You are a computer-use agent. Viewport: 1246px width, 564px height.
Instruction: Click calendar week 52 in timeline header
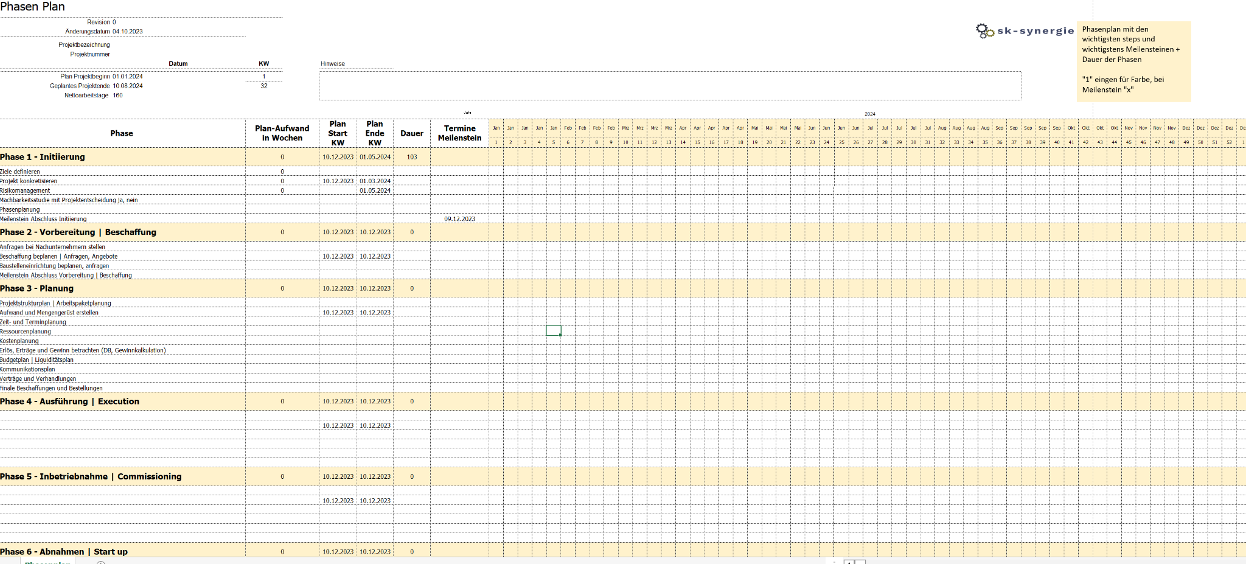(x=1229, y=142)
